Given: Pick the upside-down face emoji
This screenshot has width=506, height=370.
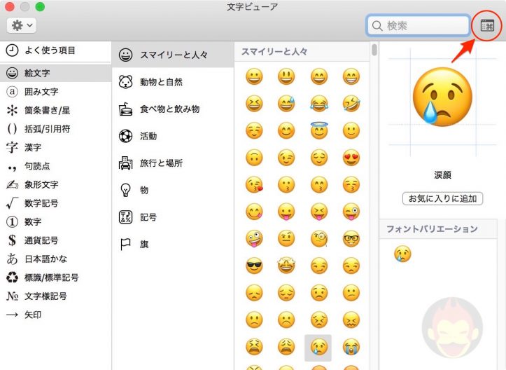Looking at the screenshot, I should tap(254, 158).
